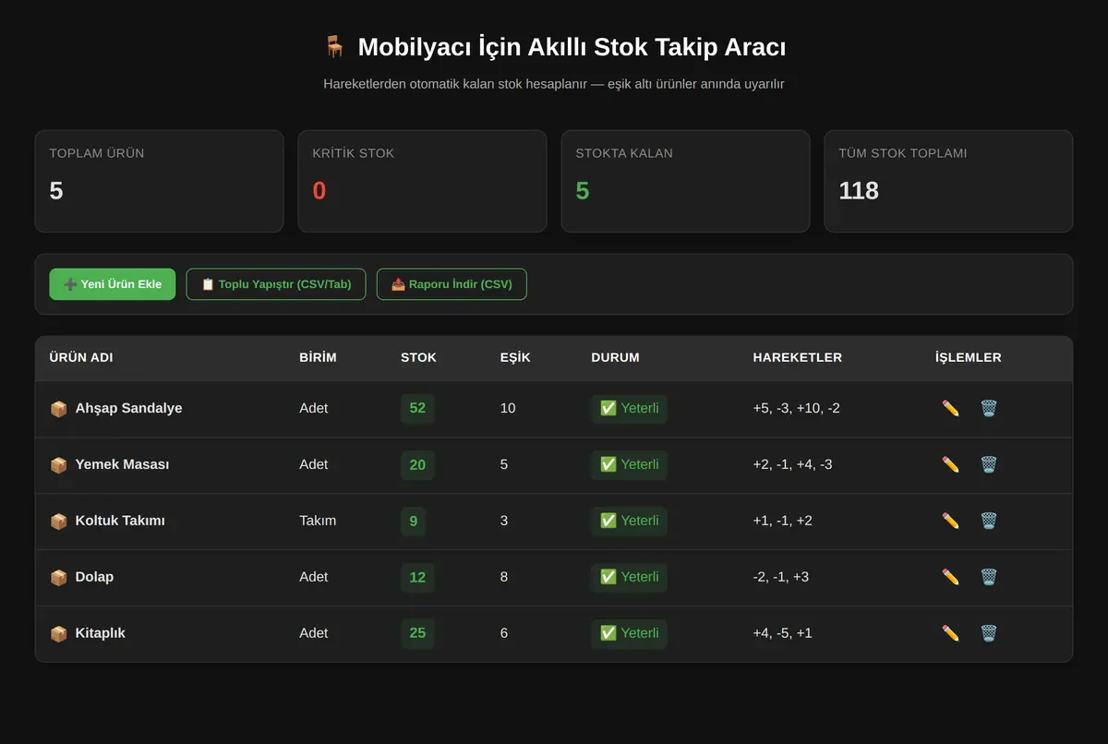Click threshold value 10 for Ahşap Sandalye

click(508, 408)
